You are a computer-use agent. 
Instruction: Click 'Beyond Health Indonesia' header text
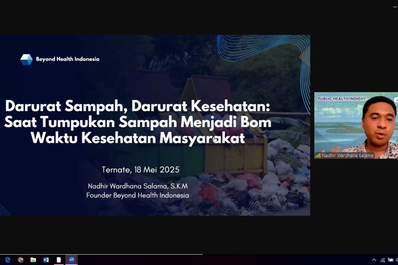[x=68, y=59]
